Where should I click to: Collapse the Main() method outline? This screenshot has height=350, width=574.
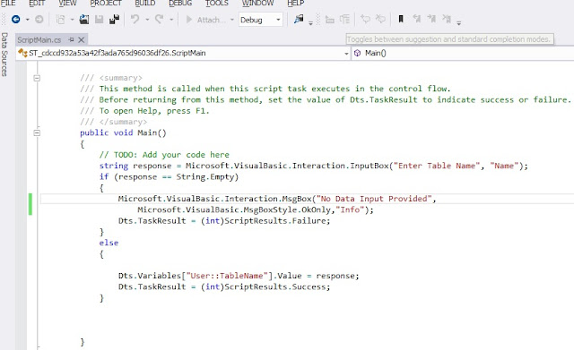click(37, 132)
